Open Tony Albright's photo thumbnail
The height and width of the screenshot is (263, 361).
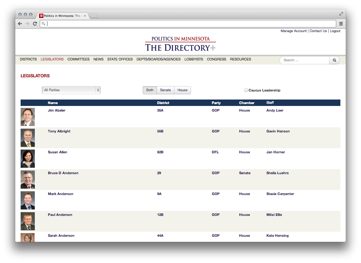tap(28, 138)
